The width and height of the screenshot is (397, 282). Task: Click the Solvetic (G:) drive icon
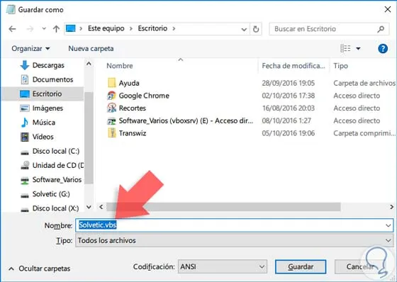(25, 195)
